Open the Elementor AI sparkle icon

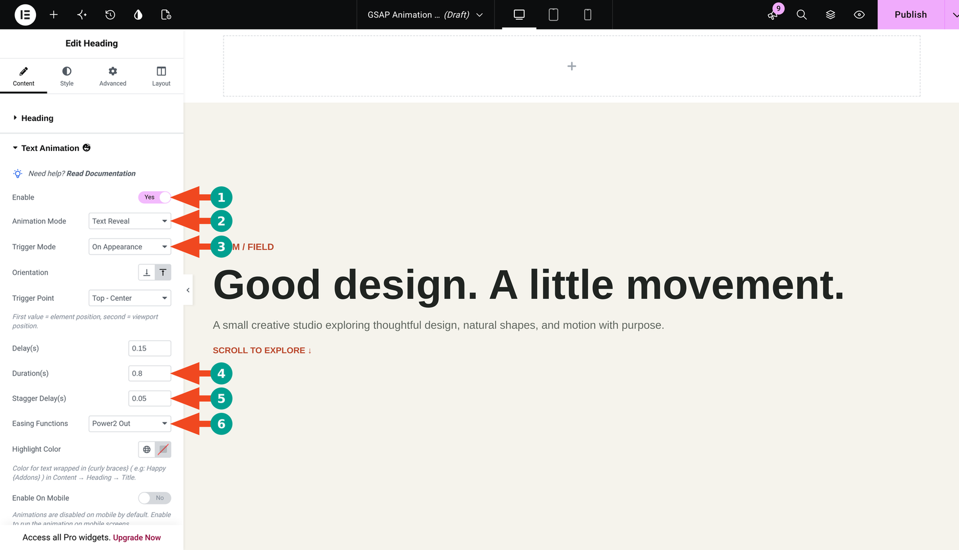(82, 14)
